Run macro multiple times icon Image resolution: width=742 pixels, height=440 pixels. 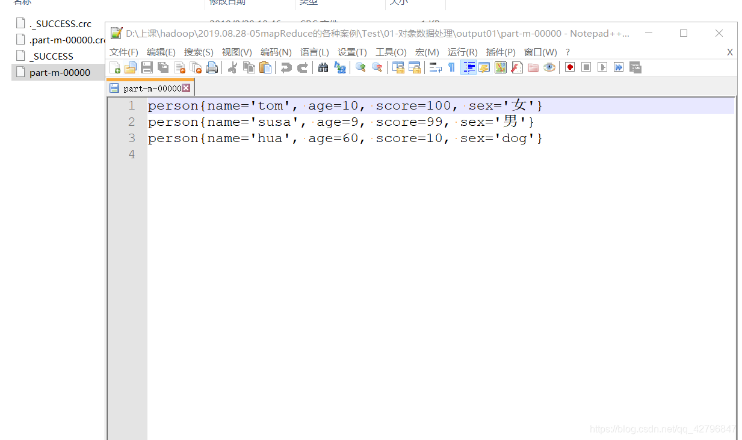click(x=618, y=67)
